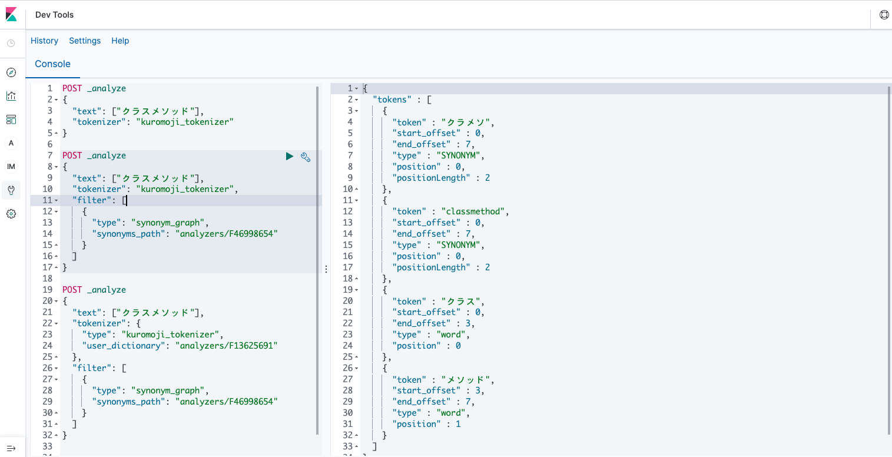Click the pane resize divider handle
The image size is (892, 457).
pyautogui.click(x=326, y=269)
